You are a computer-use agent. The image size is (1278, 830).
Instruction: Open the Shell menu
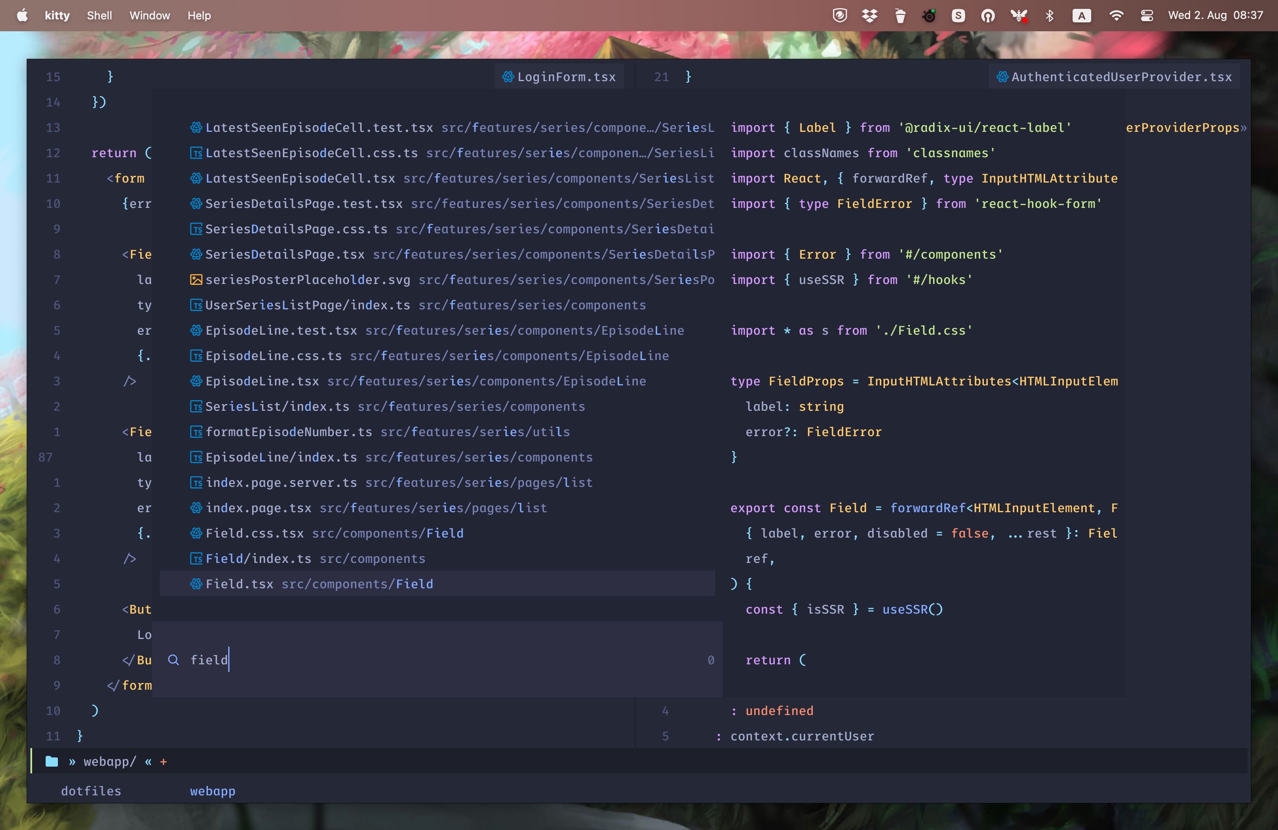(x=99, y=16)
